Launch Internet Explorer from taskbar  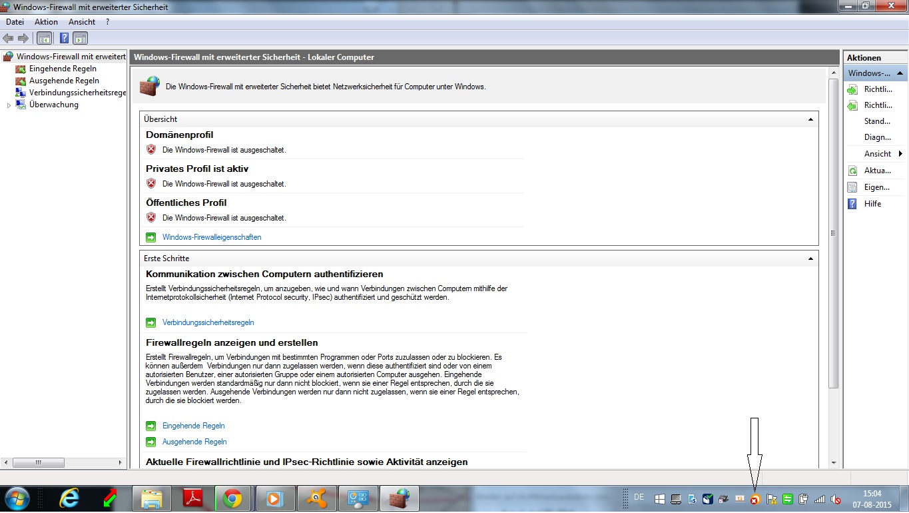tap(69, 498)
